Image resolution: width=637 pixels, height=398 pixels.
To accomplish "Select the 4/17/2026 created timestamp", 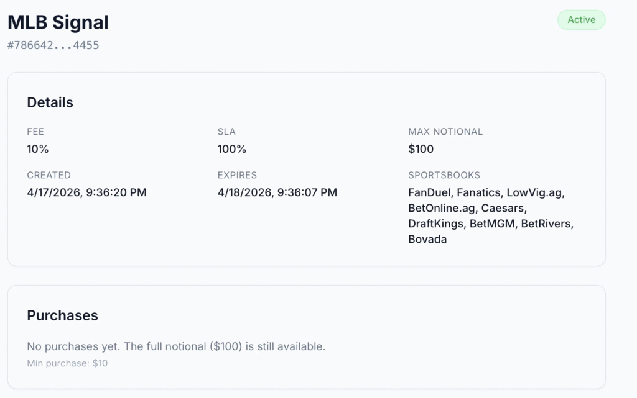I will click(x=86, y=192).
